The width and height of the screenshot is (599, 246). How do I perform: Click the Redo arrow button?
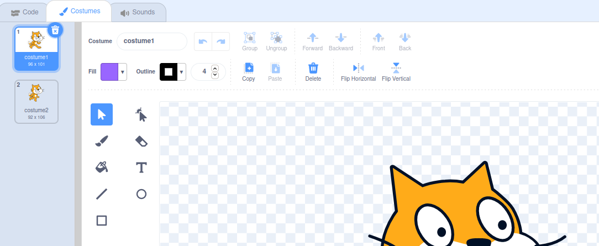[221, 41]
